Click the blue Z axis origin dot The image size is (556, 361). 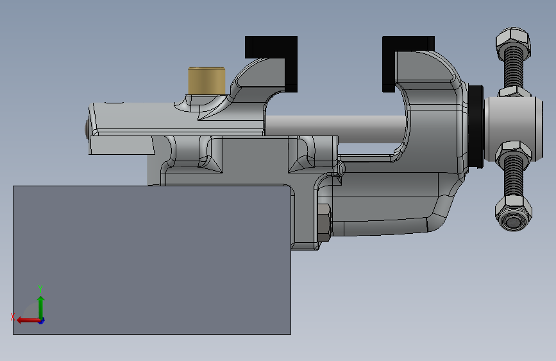tap(42, 321)
